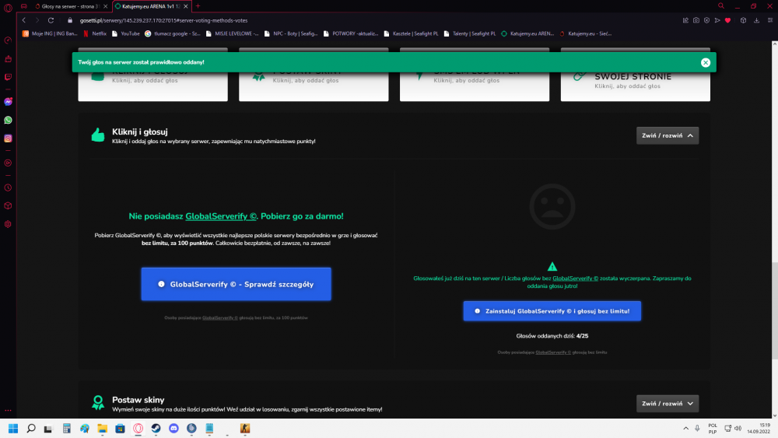Click the site lock icon

point(70,20)
